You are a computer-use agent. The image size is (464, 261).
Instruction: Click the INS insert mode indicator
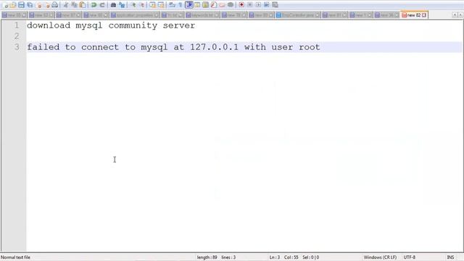450,257
